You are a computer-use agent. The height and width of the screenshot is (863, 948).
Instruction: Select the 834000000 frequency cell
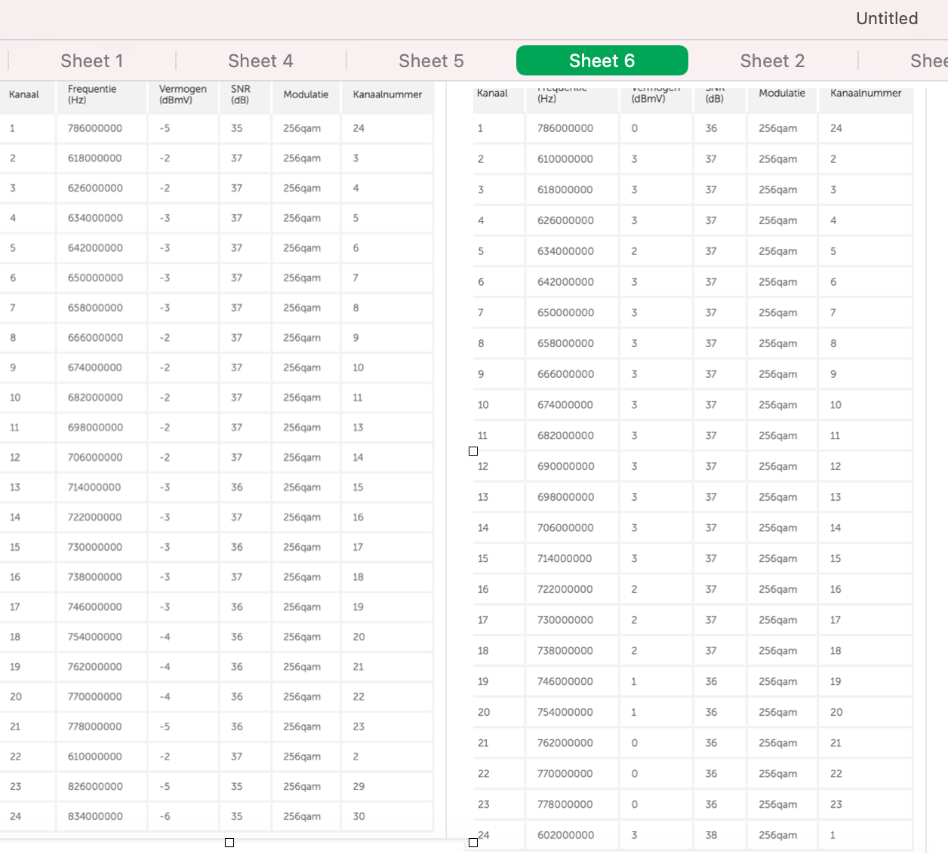point(95,816)
